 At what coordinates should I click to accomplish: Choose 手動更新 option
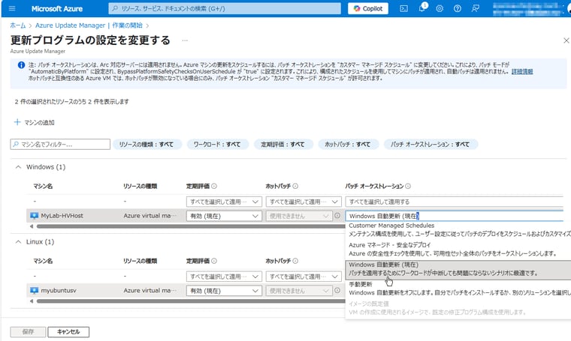(x=458, y=289)
